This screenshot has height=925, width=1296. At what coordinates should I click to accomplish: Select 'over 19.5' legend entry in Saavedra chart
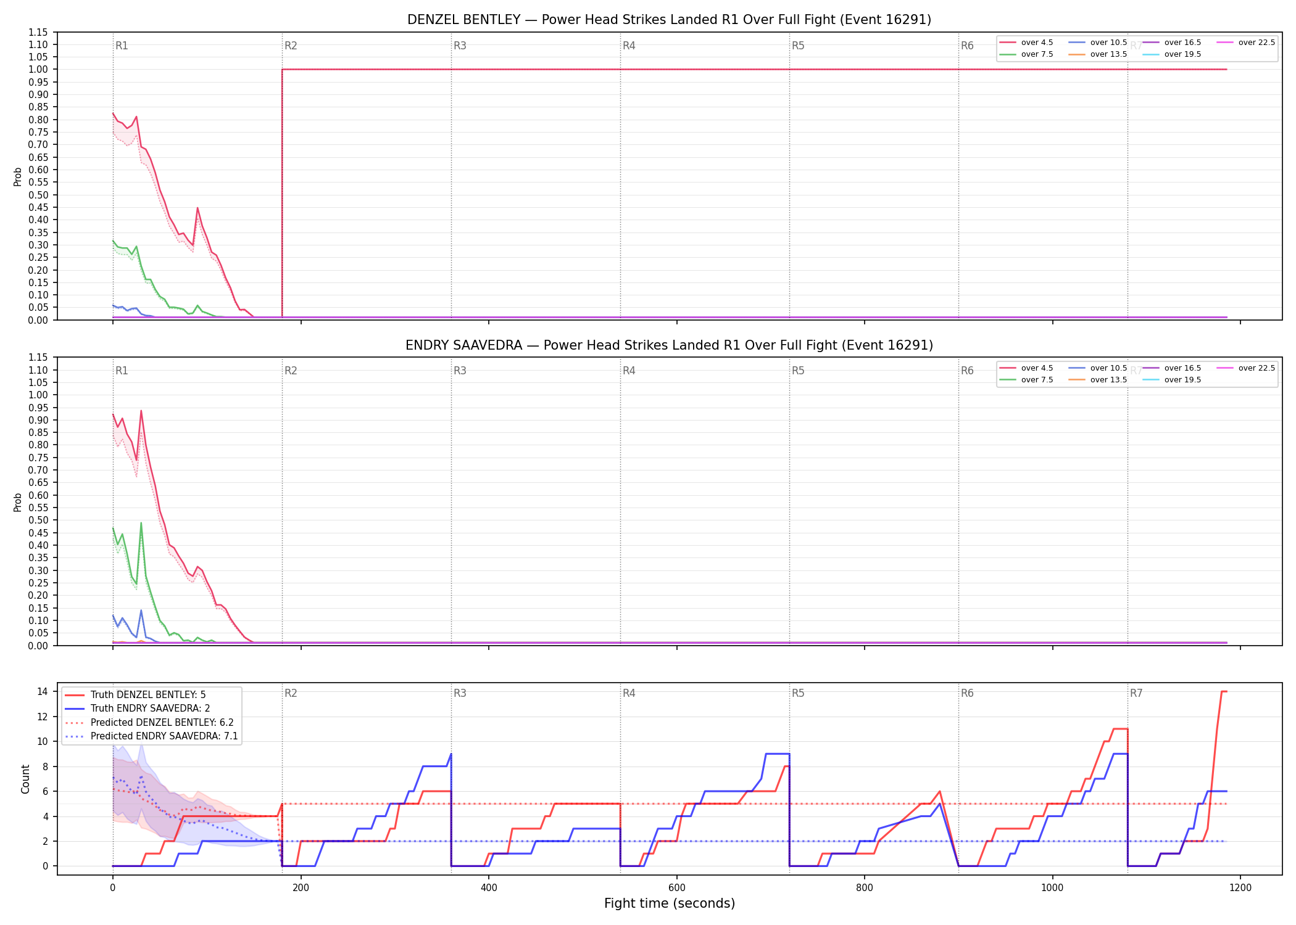coord(1171,380)
